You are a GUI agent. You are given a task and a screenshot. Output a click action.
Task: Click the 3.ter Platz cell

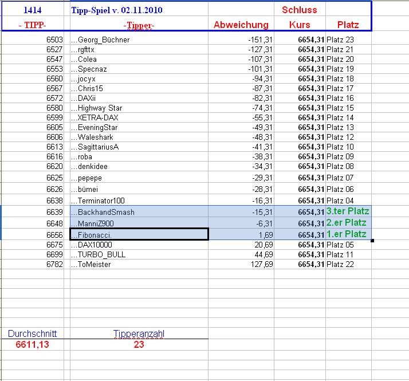pos(348,211)
